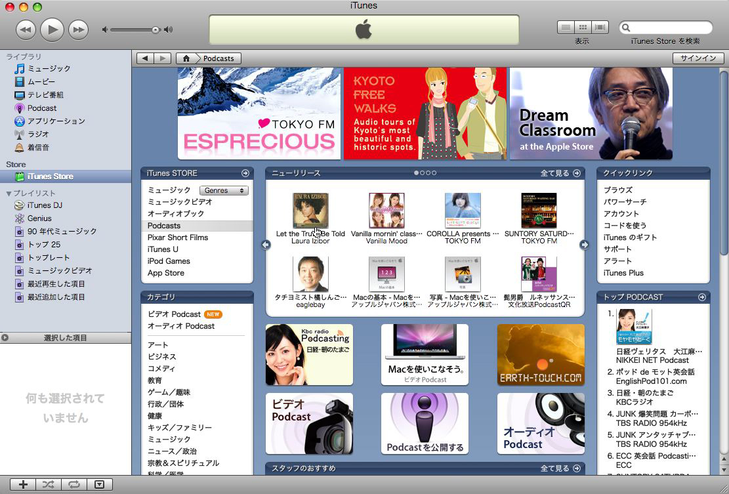Open the Genres dropdown
Image resolution: width=729 pixels, height=494 pixels.
[224, 190]
